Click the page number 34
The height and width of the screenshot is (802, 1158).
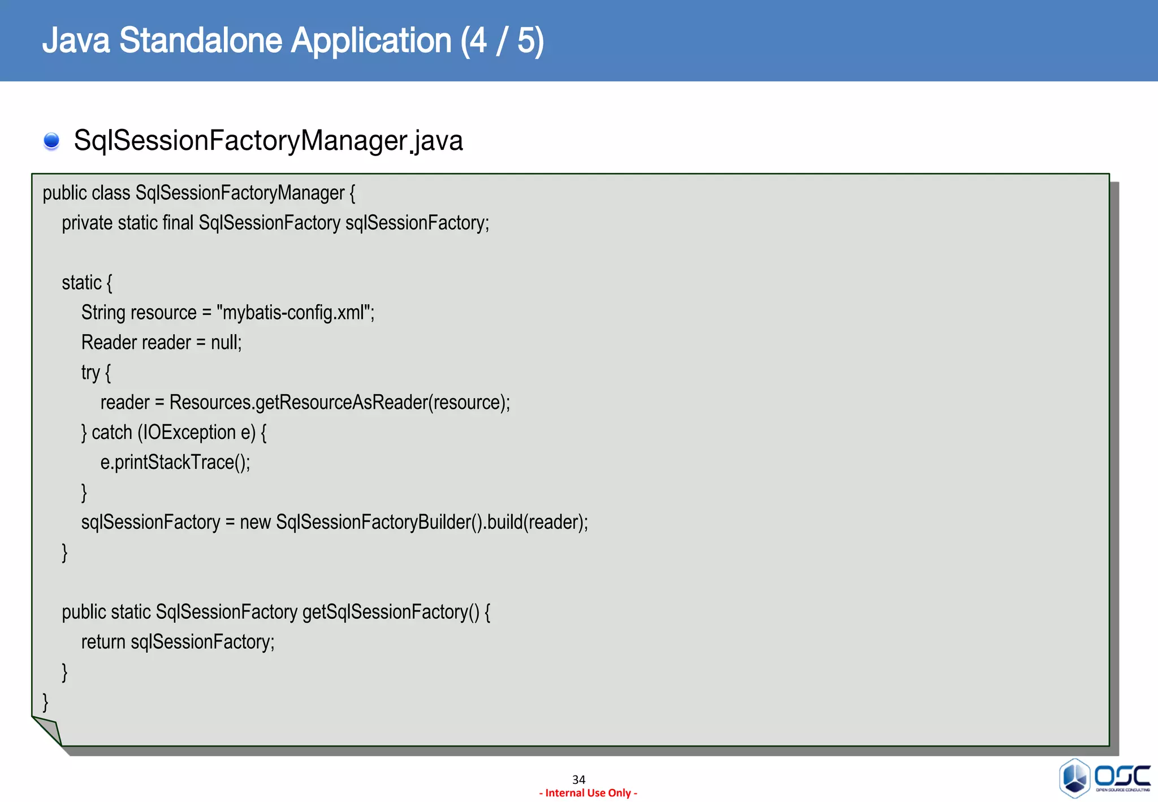coord(579,779)
